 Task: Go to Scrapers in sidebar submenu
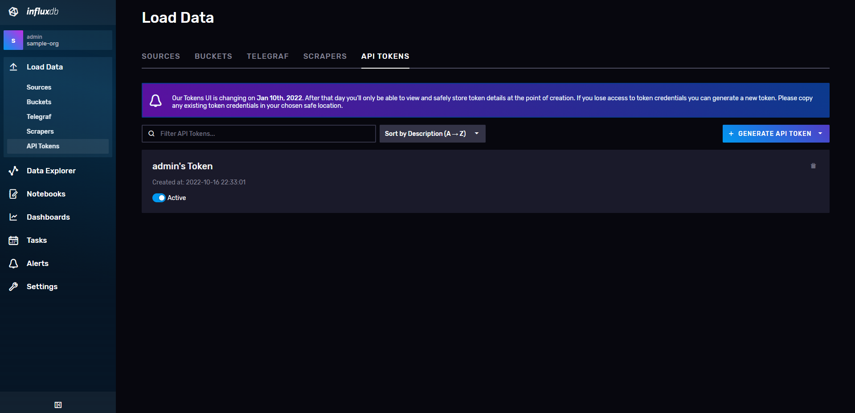point(40,131)
